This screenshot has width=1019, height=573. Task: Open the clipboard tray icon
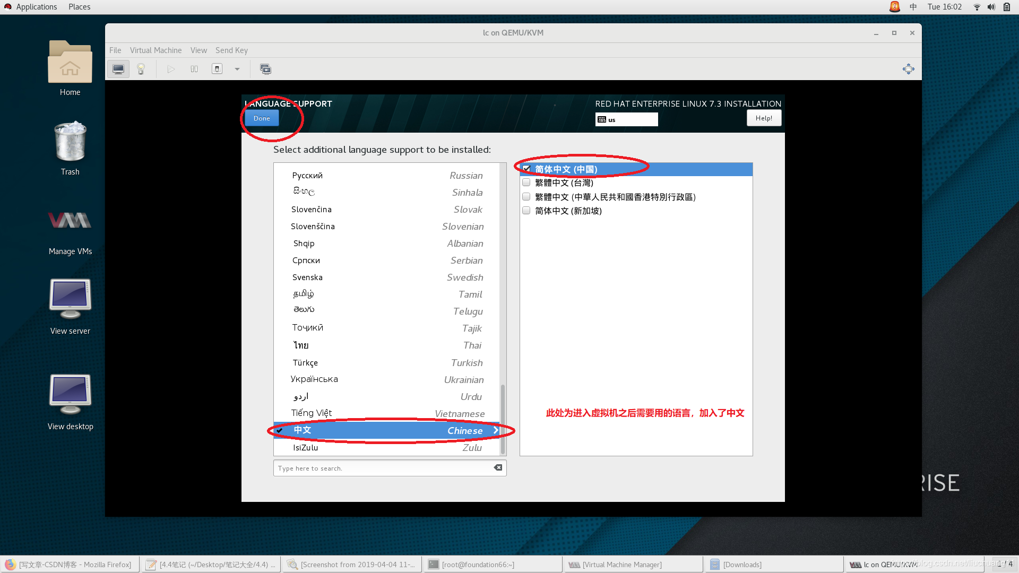tap(1007, 7)
